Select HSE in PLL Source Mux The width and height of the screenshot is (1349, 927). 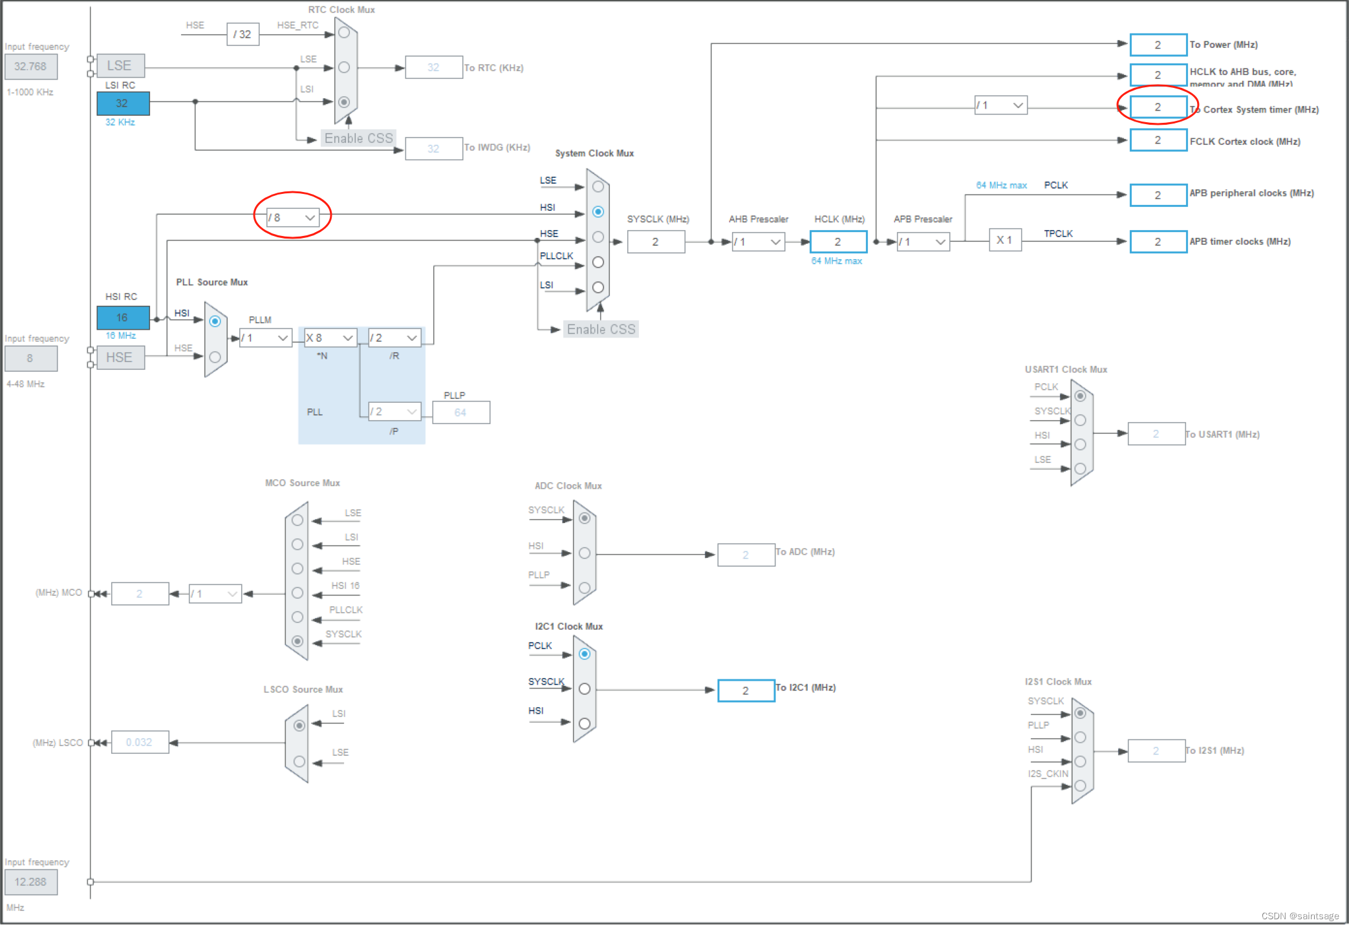coord(215,357)
